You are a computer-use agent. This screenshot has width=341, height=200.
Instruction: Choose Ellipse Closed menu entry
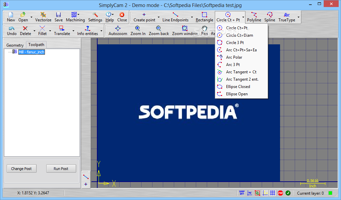[x=241, y=87]
